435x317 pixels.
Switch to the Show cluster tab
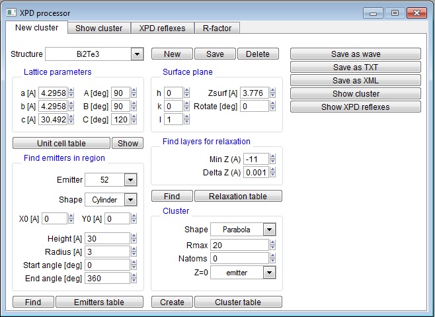pyautogui.click(x=99, y=28)
